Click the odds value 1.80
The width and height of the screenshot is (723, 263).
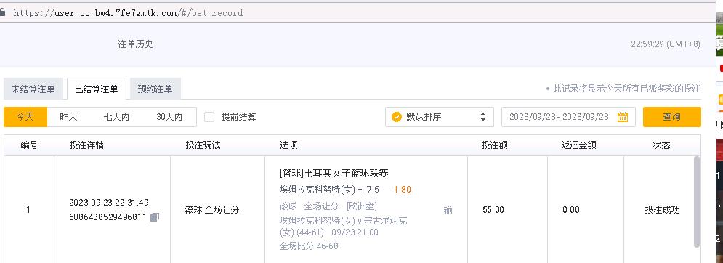(x=402, y=190)
